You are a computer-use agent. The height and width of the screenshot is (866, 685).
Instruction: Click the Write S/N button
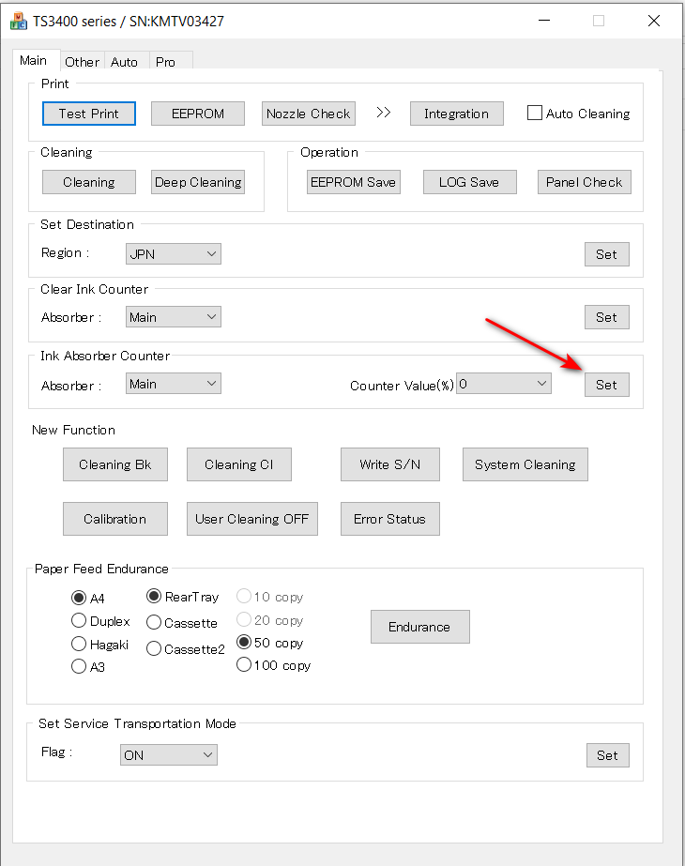(x=390, y=464)
